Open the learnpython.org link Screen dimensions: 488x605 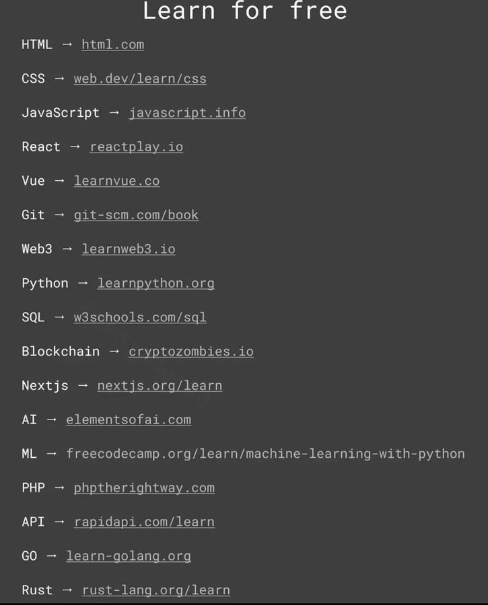pyautogui.click(x=155, y=284)
